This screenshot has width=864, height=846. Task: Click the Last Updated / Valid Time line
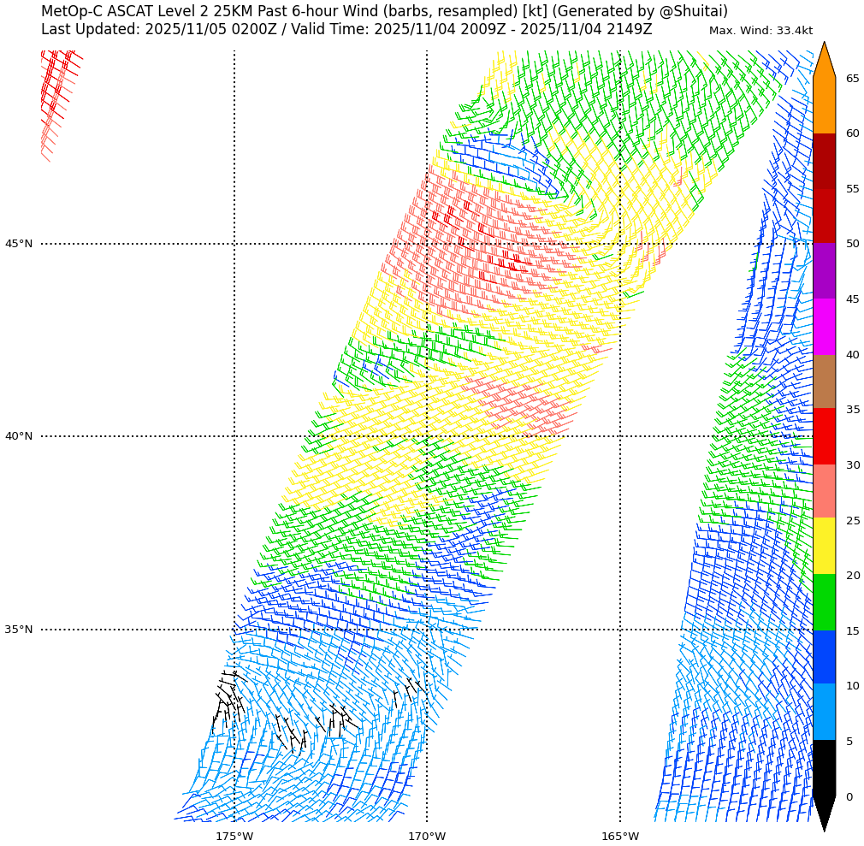(346, 30)
